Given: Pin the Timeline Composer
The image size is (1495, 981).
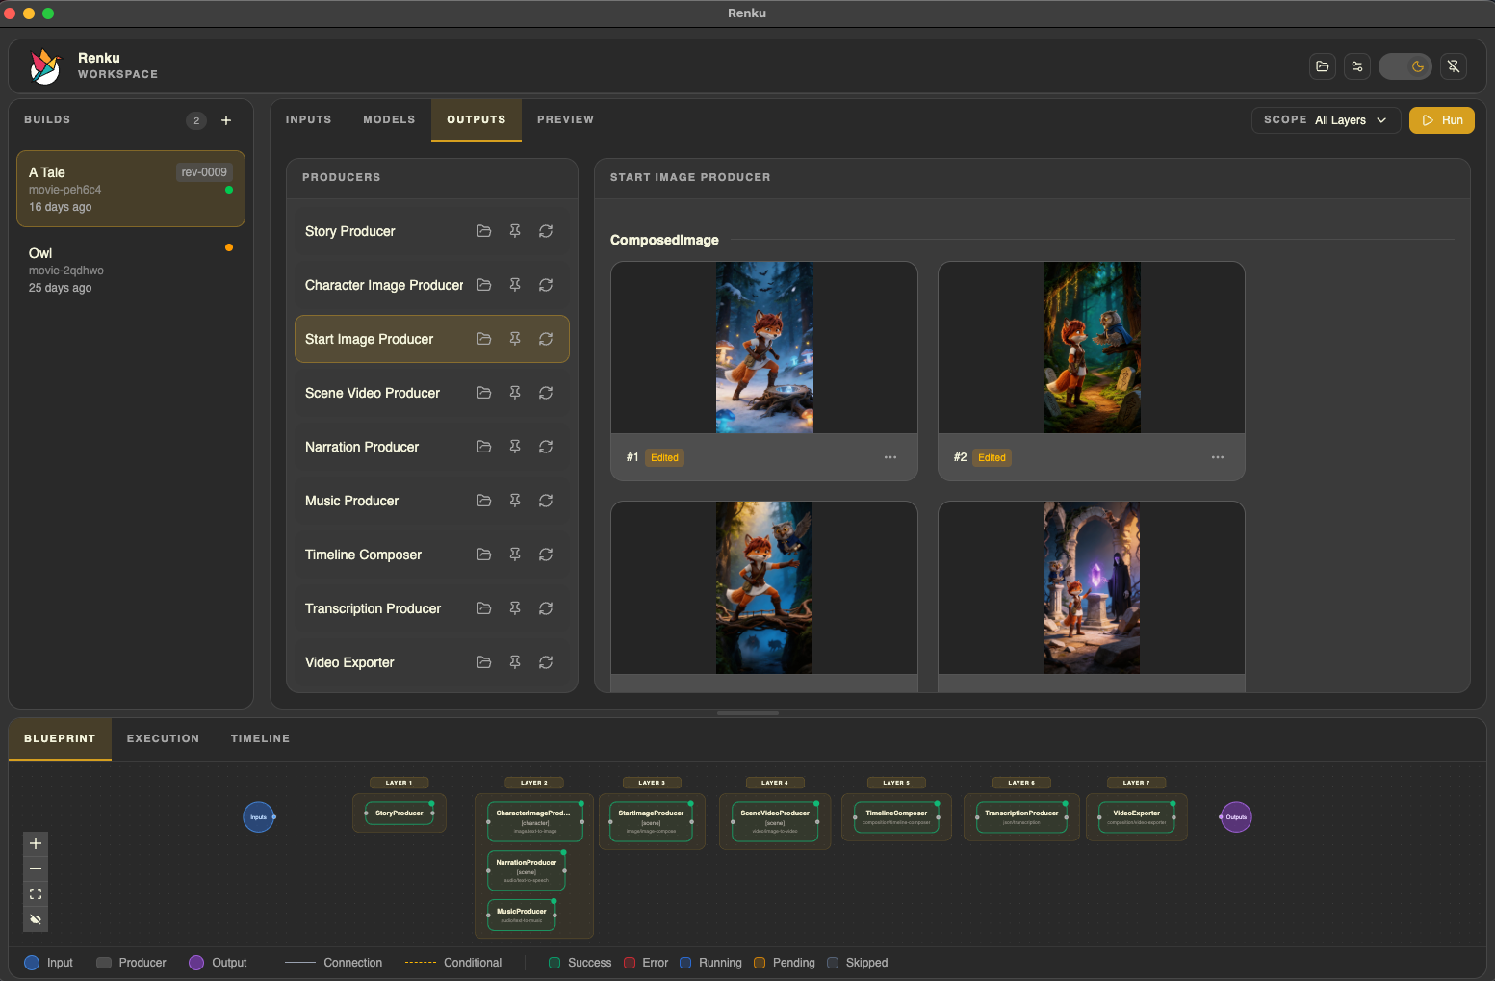Looking at the screenshot, I should (515, 555).
